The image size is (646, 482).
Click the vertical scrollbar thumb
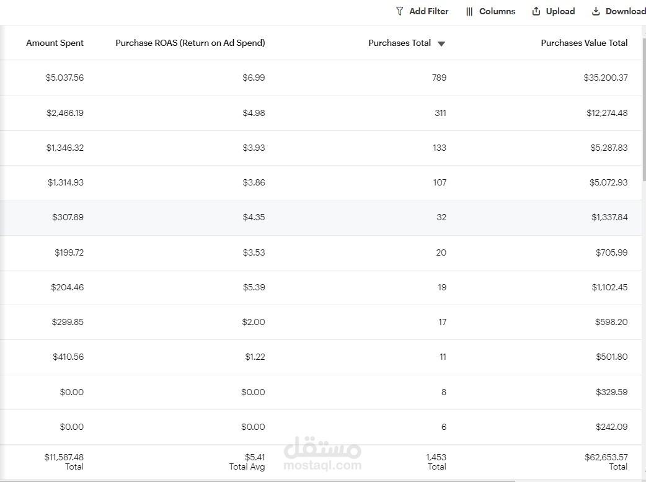[x=644, y=109]
